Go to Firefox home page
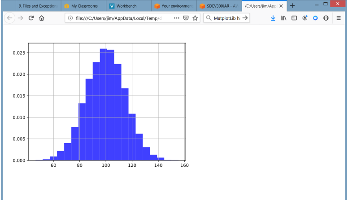This screenshot has height=200, width=348. pyautogui.click(x=42, y=18)
